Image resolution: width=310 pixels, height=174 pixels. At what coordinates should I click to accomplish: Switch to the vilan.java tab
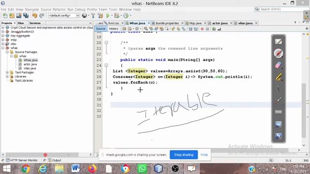(x=245, y=23)
